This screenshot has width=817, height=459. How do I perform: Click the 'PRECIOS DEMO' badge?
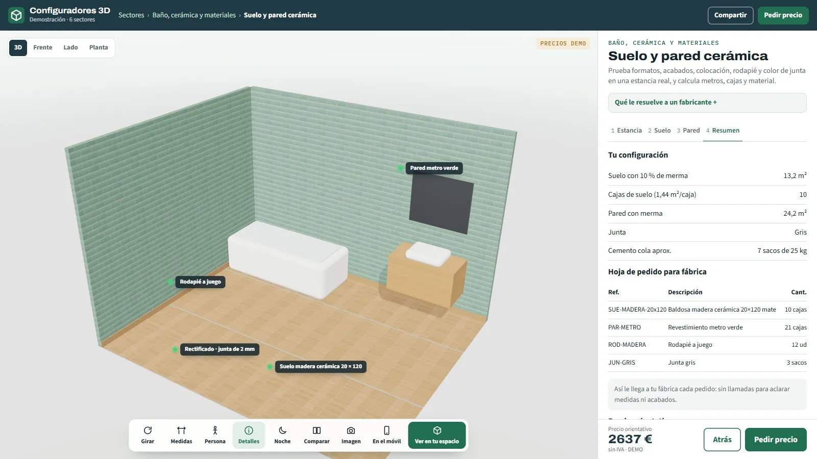pyautogui.click(x=563, y=44)
